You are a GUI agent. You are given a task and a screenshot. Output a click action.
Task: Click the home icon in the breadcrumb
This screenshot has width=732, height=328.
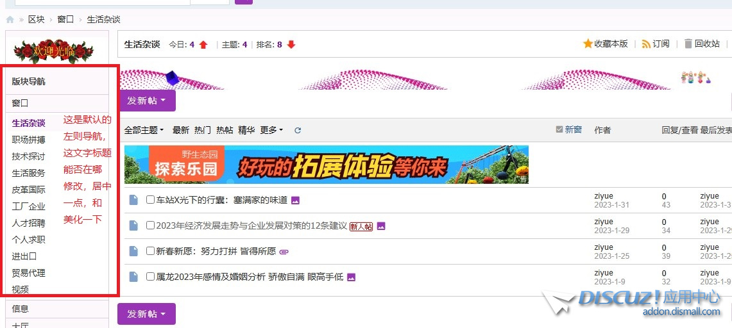click(10, 20)
